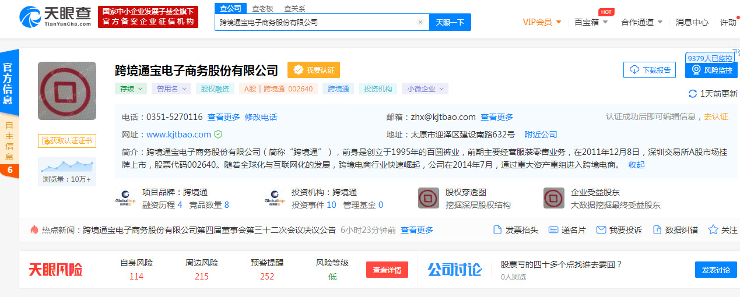The height and width of the screenshot is (297, 740).
Task: Click the TianYanCha logo
Action: (x=55, y=17)
